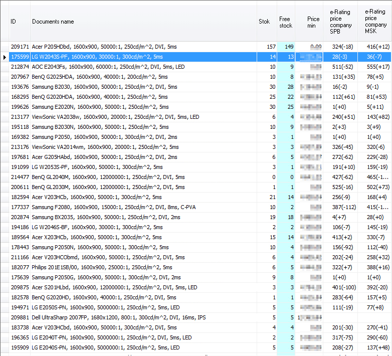Screen dimensions: 392x356
Task: Click the e-Rating price company MSK header
Action: (x=375, y=22)
